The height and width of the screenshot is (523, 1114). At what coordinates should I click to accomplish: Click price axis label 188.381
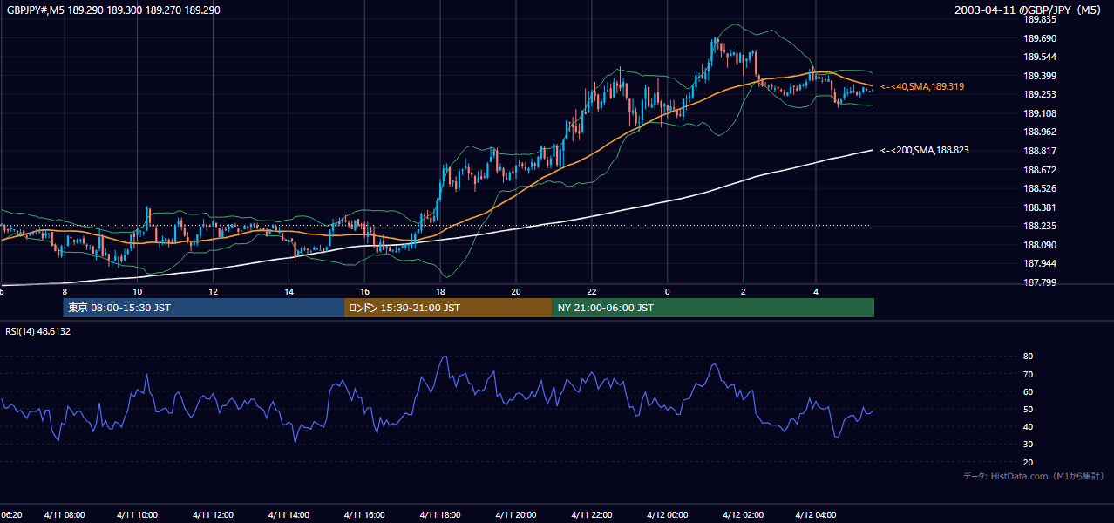click(x=1040, y=208)
